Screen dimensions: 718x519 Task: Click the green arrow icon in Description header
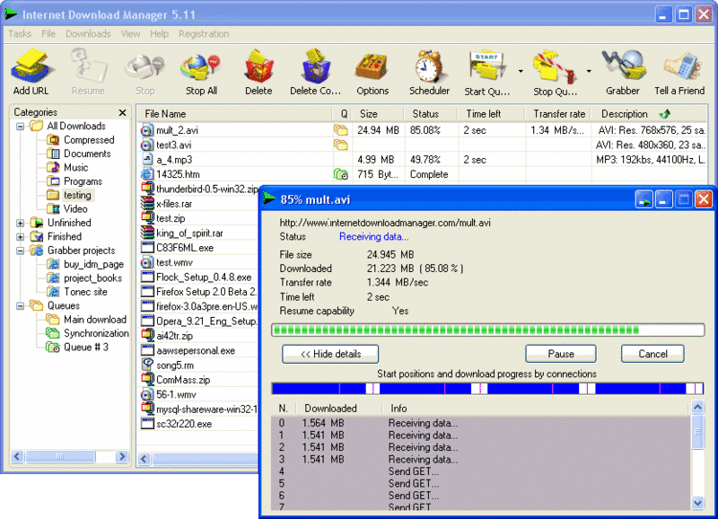click(x=665, y=114)
